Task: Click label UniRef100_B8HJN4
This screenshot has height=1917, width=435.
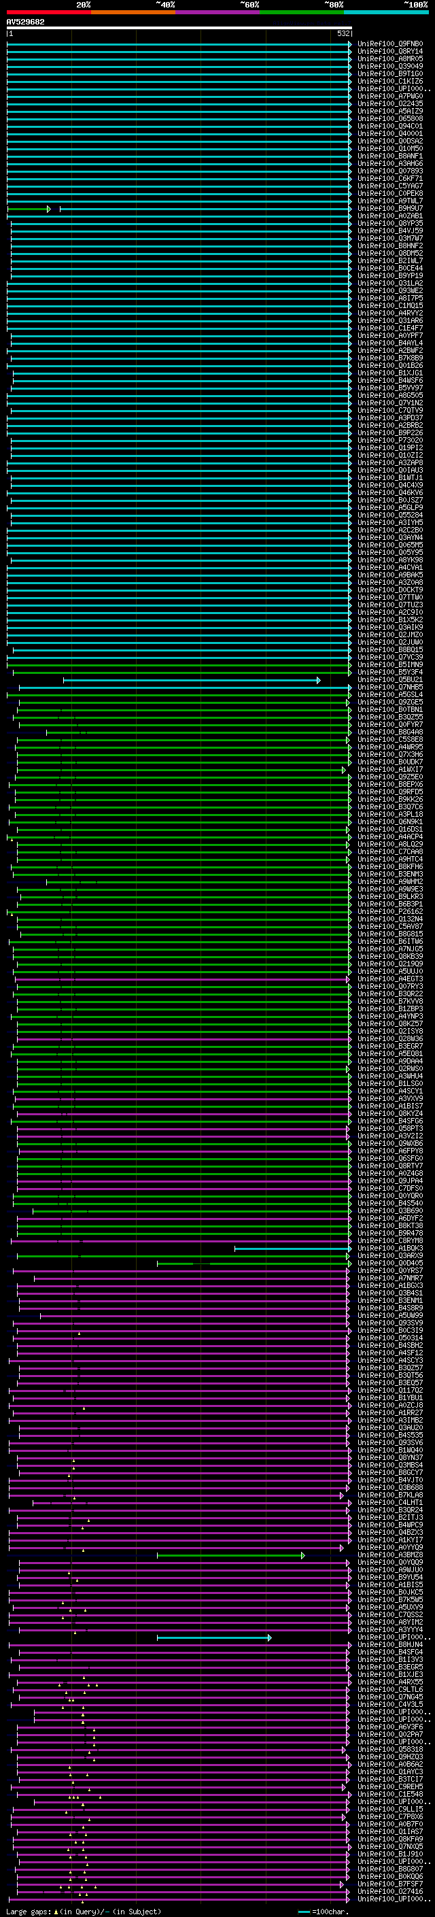Action: [x=389, y=1644]
